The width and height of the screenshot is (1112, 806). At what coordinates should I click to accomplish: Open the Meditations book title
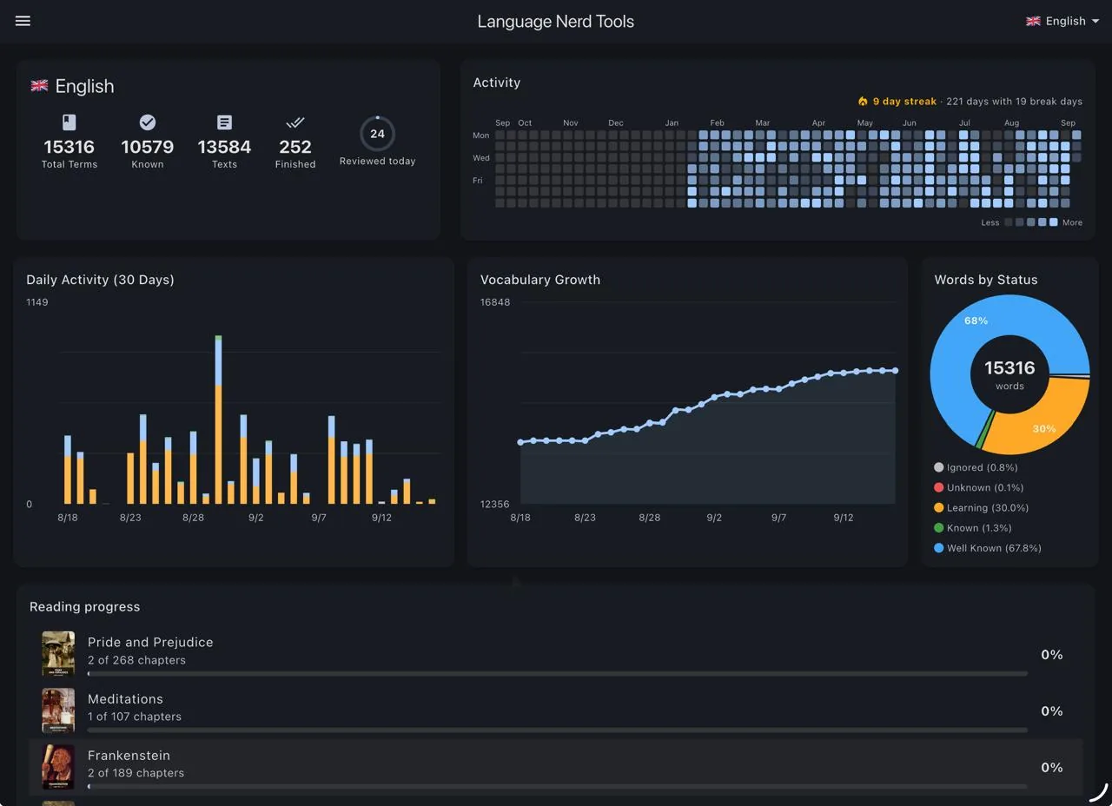(125, 698)
